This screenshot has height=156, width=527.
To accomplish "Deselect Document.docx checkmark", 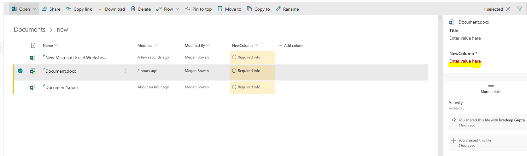I will [x=20, y=71].
